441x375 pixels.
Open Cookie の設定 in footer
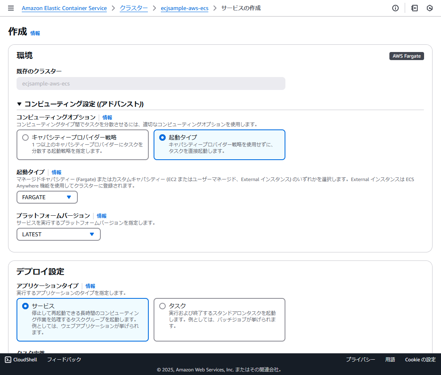click(x=420, y=360)
